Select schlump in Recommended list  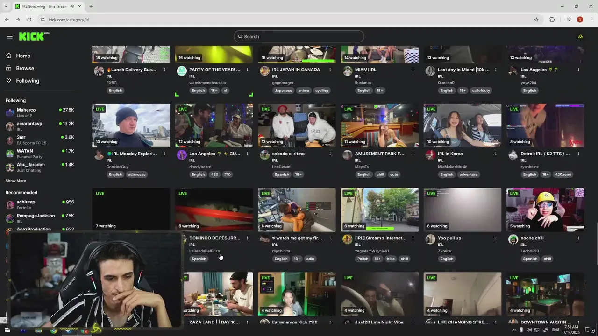[x=40, y=204]
